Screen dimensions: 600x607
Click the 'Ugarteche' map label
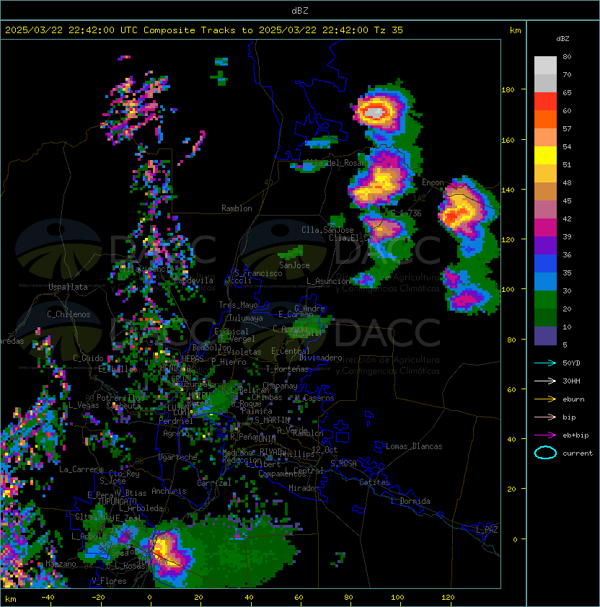click(178, 457)
